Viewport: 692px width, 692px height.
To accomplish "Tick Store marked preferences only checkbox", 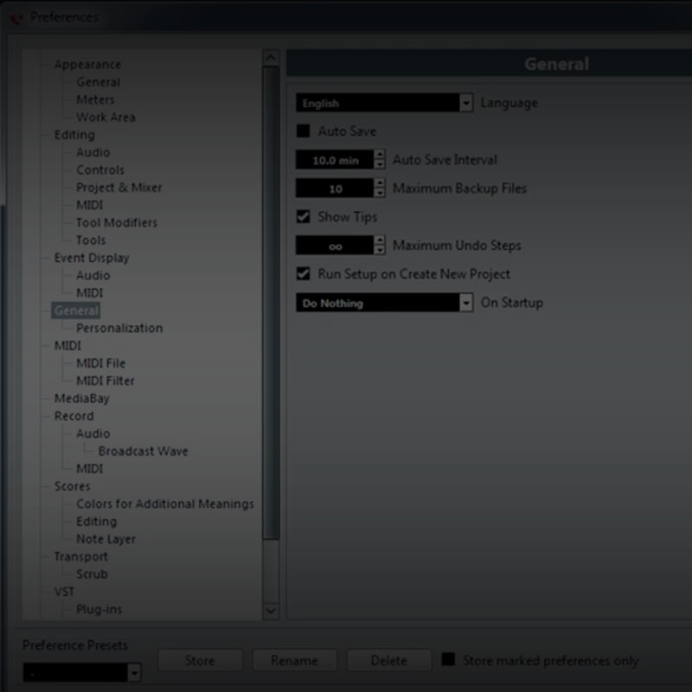I will tap(448, 660).
